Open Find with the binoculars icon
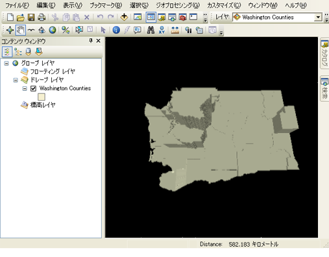 151,30
